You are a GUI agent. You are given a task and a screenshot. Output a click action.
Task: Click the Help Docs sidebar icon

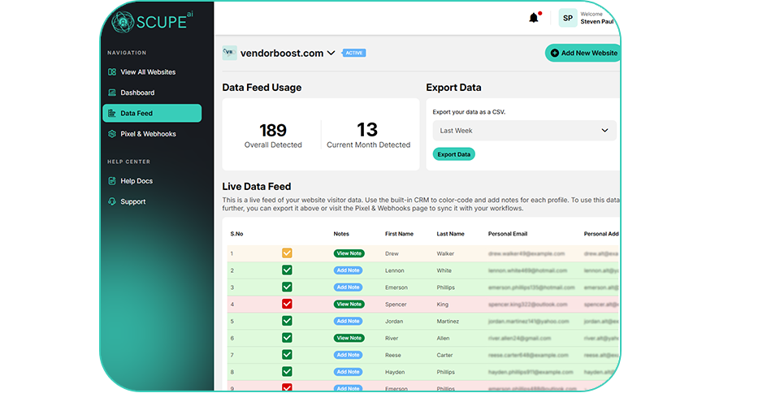point(112,181)
